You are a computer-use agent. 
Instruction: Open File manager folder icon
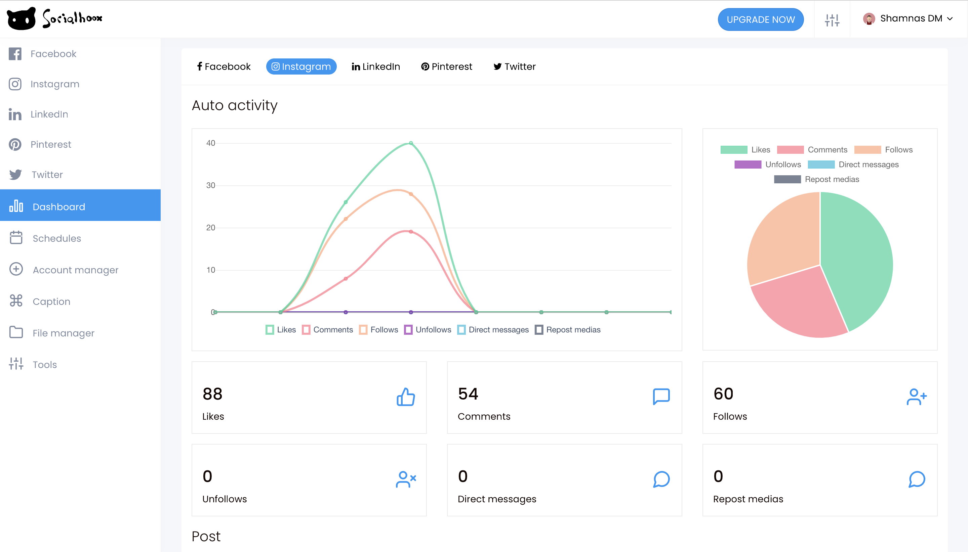pos(16,332)
